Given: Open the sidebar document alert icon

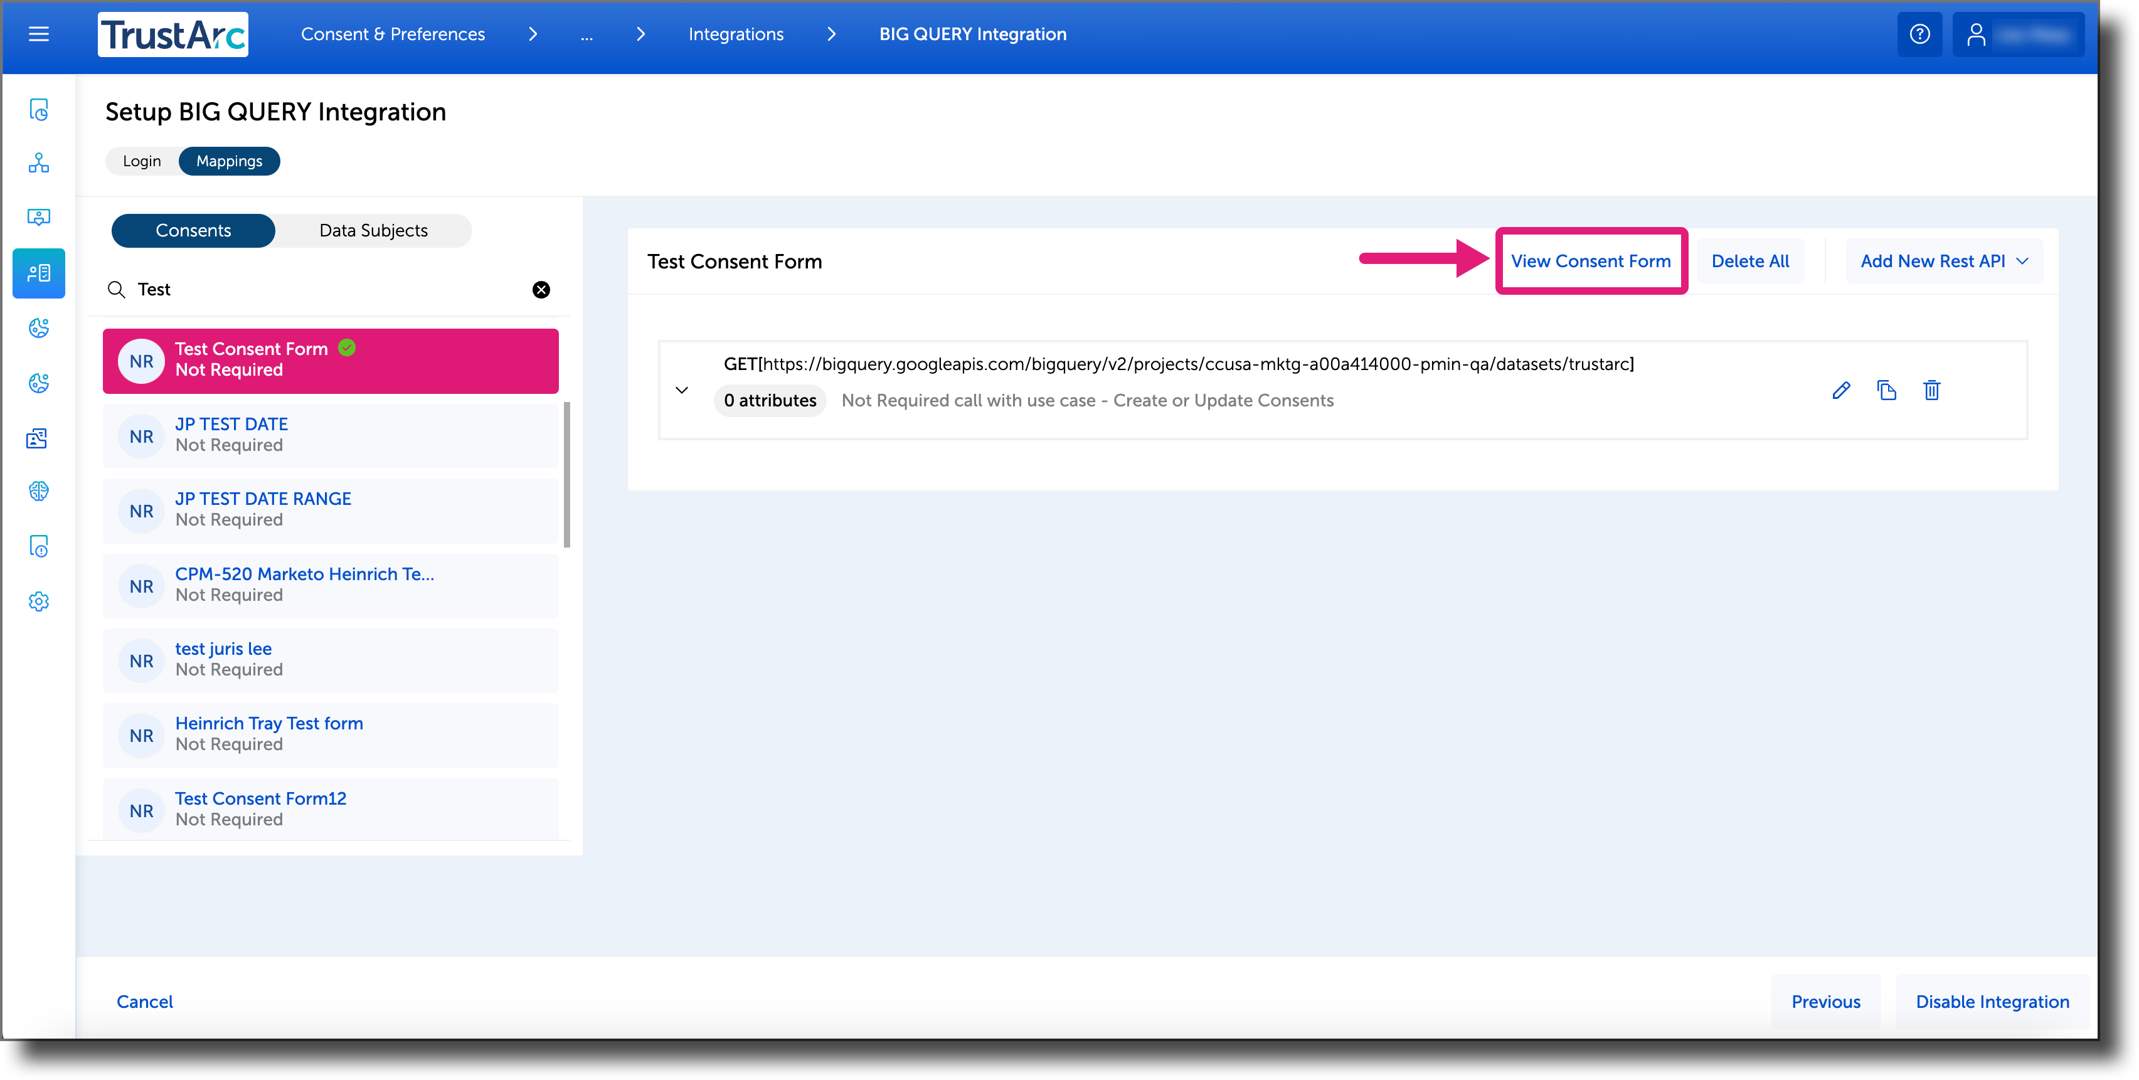Looking at the screenshot, I should click(38, 546).
